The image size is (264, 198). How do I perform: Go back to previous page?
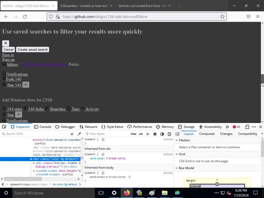coord(6,16)
